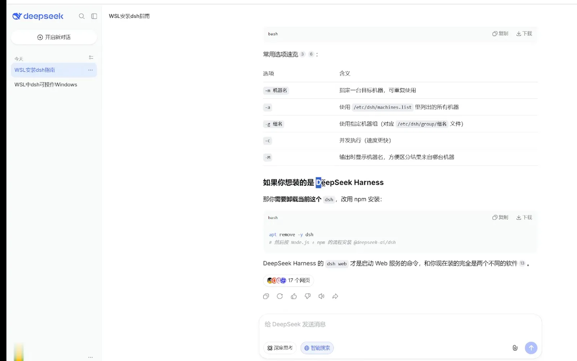The width and height of the screenshot is (577, 361).
Task: Regenerate the response
Action: (280, 296)
